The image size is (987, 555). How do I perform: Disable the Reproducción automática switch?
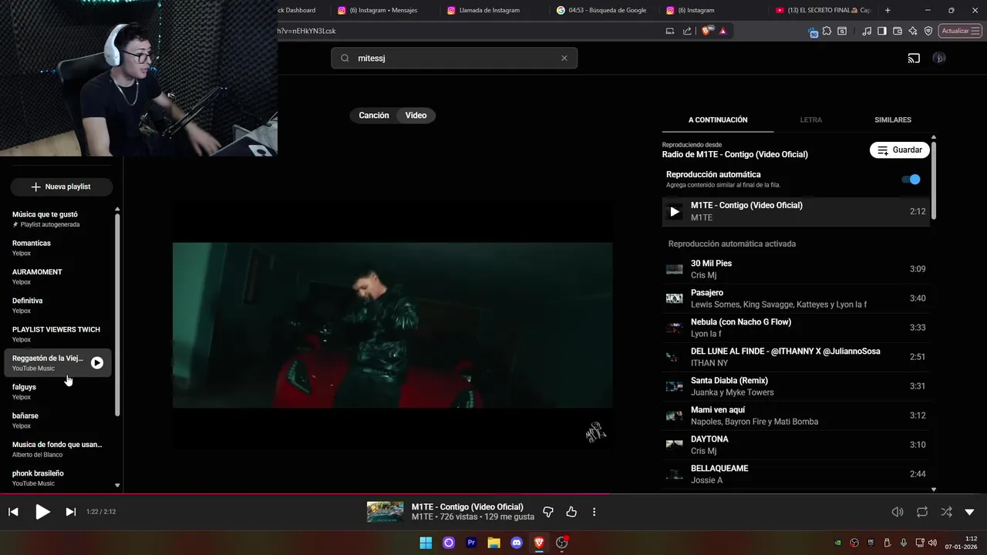point(911,179)
